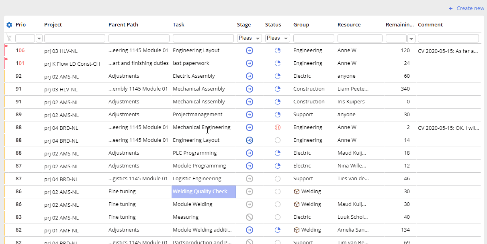Click the Welding box icon in the Amelia San... row
The width and height of the screenshot is (487, 244).
[297, 230]
